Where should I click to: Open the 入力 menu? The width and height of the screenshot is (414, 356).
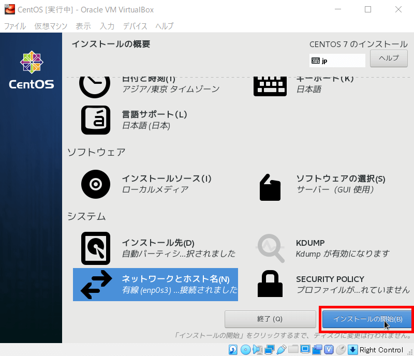pos(107,26)
